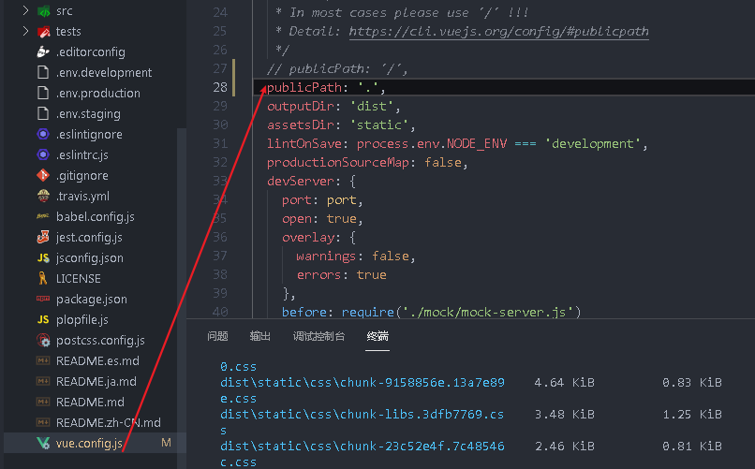Viewport: 755px width, 469px height.
Task: Open the chunk-23c52e4f.7c48546 terminal path
Action: click(363, 446)
